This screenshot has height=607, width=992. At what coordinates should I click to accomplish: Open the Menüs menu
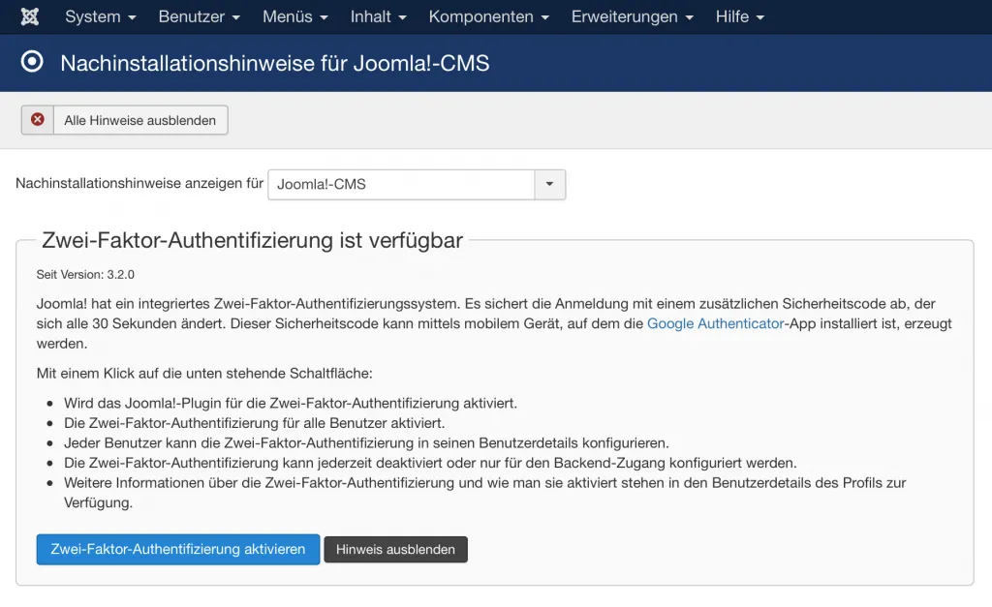point(295,16)
